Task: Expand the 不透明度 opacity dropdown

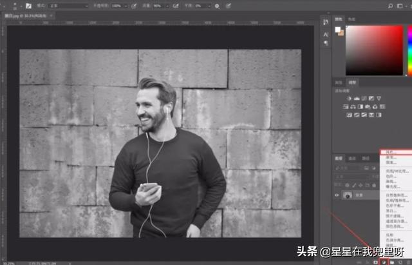Action: [x=126, y=6]
